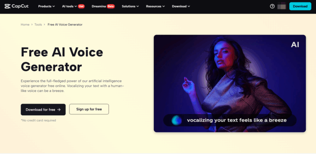Open the Solutions dropdown menu
316x154 pixels.
click(130, 6)
